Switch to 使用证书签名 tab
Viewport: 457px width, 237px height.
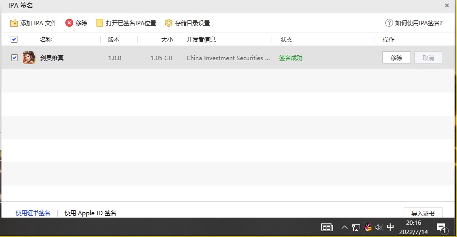(x=33, y=213)
